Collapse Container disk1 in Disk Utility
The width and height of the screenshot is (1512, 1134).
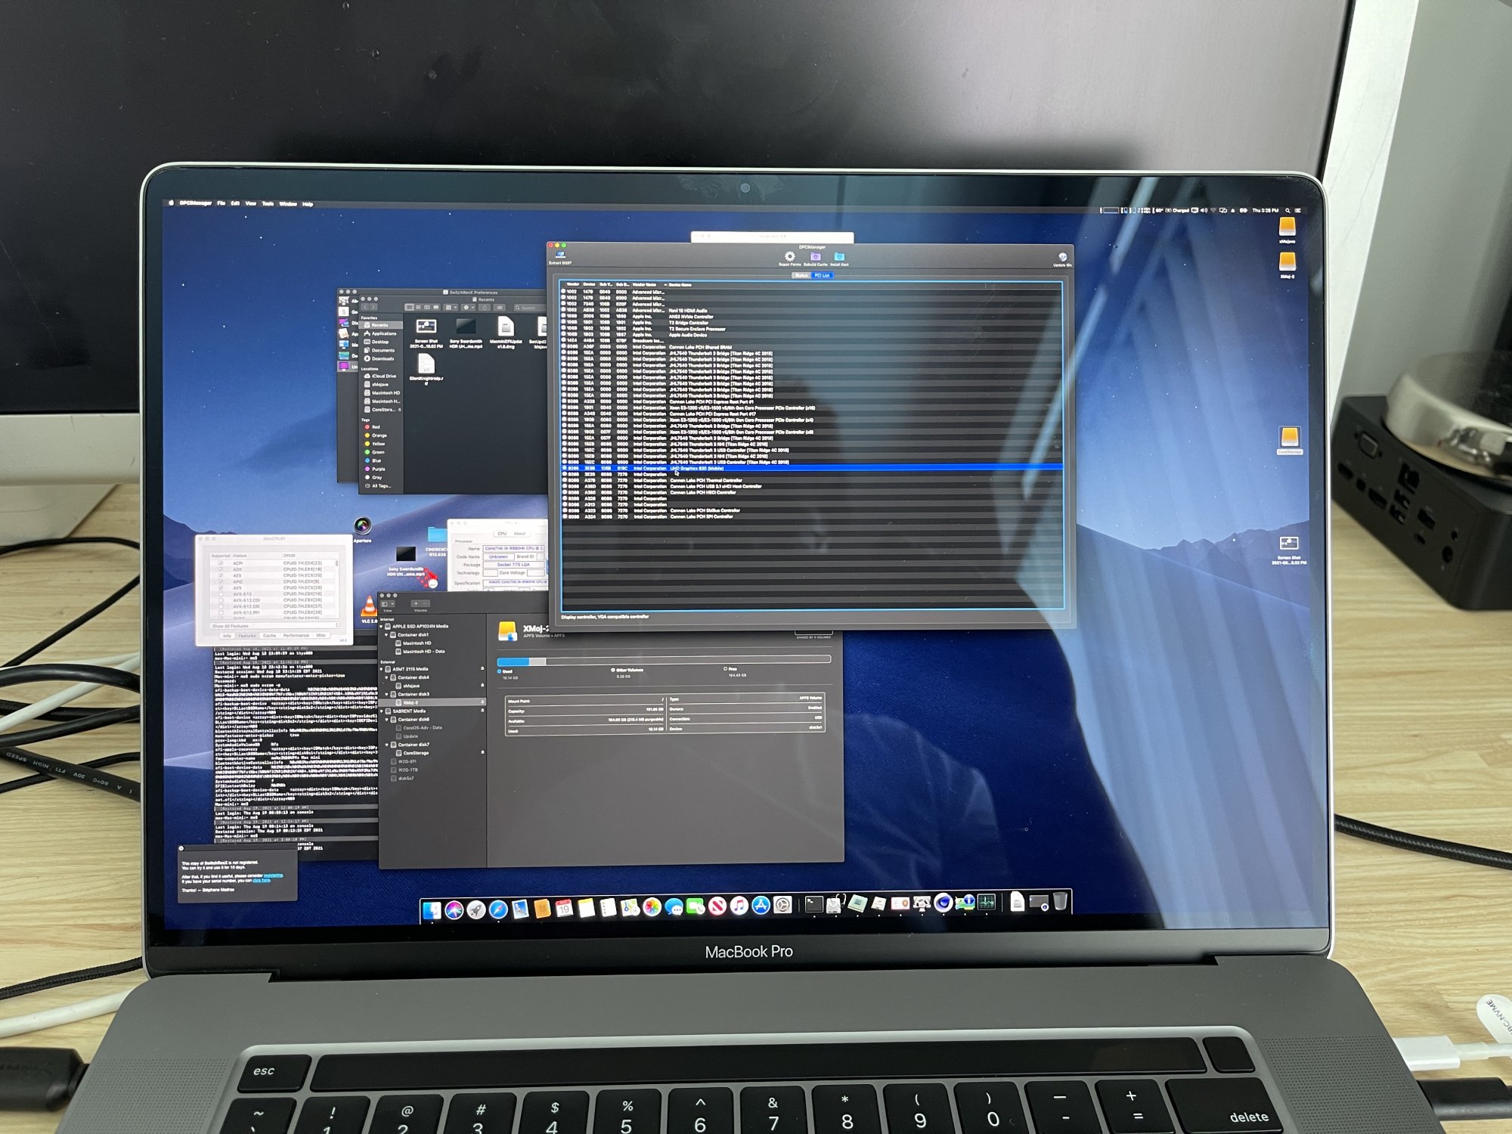387,634
